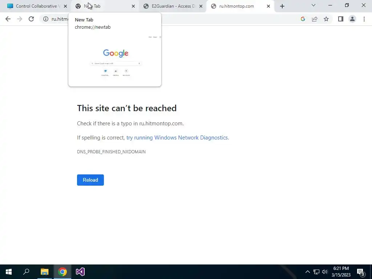Toggle the side panel icon

pos(341,19)
